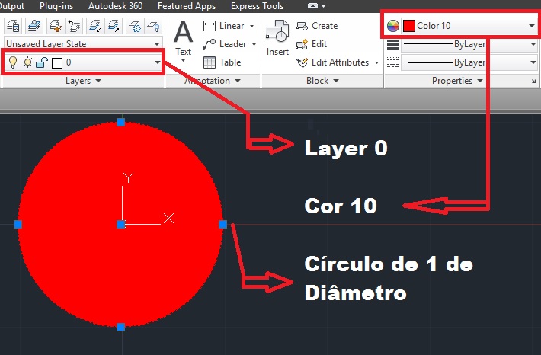Click the red Color 10 swatch
The width and height of the screenshot is (541, 355).
click(x=408, y=26)
